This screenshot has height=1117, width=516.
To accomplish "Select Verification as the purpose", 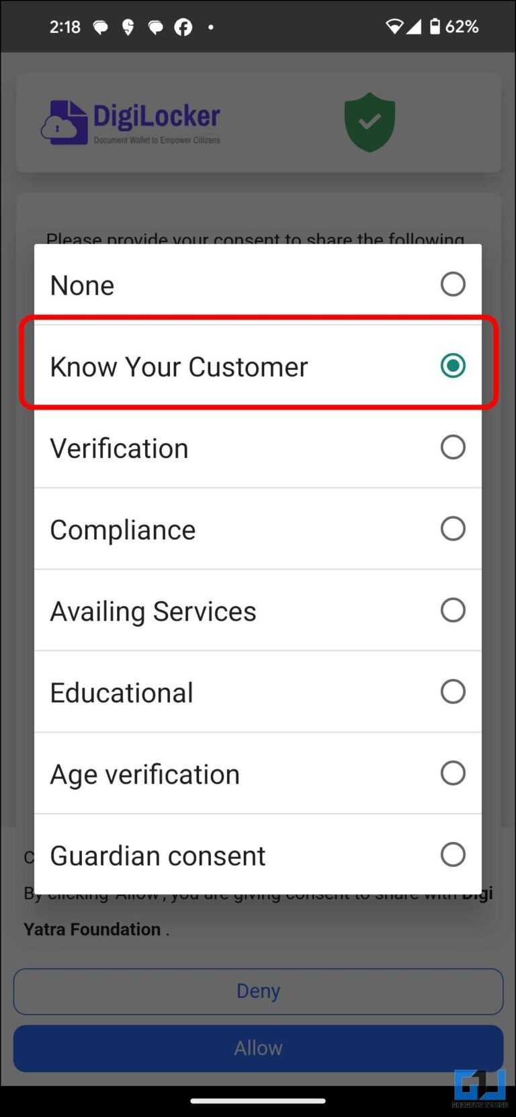I will click(258, 447).
